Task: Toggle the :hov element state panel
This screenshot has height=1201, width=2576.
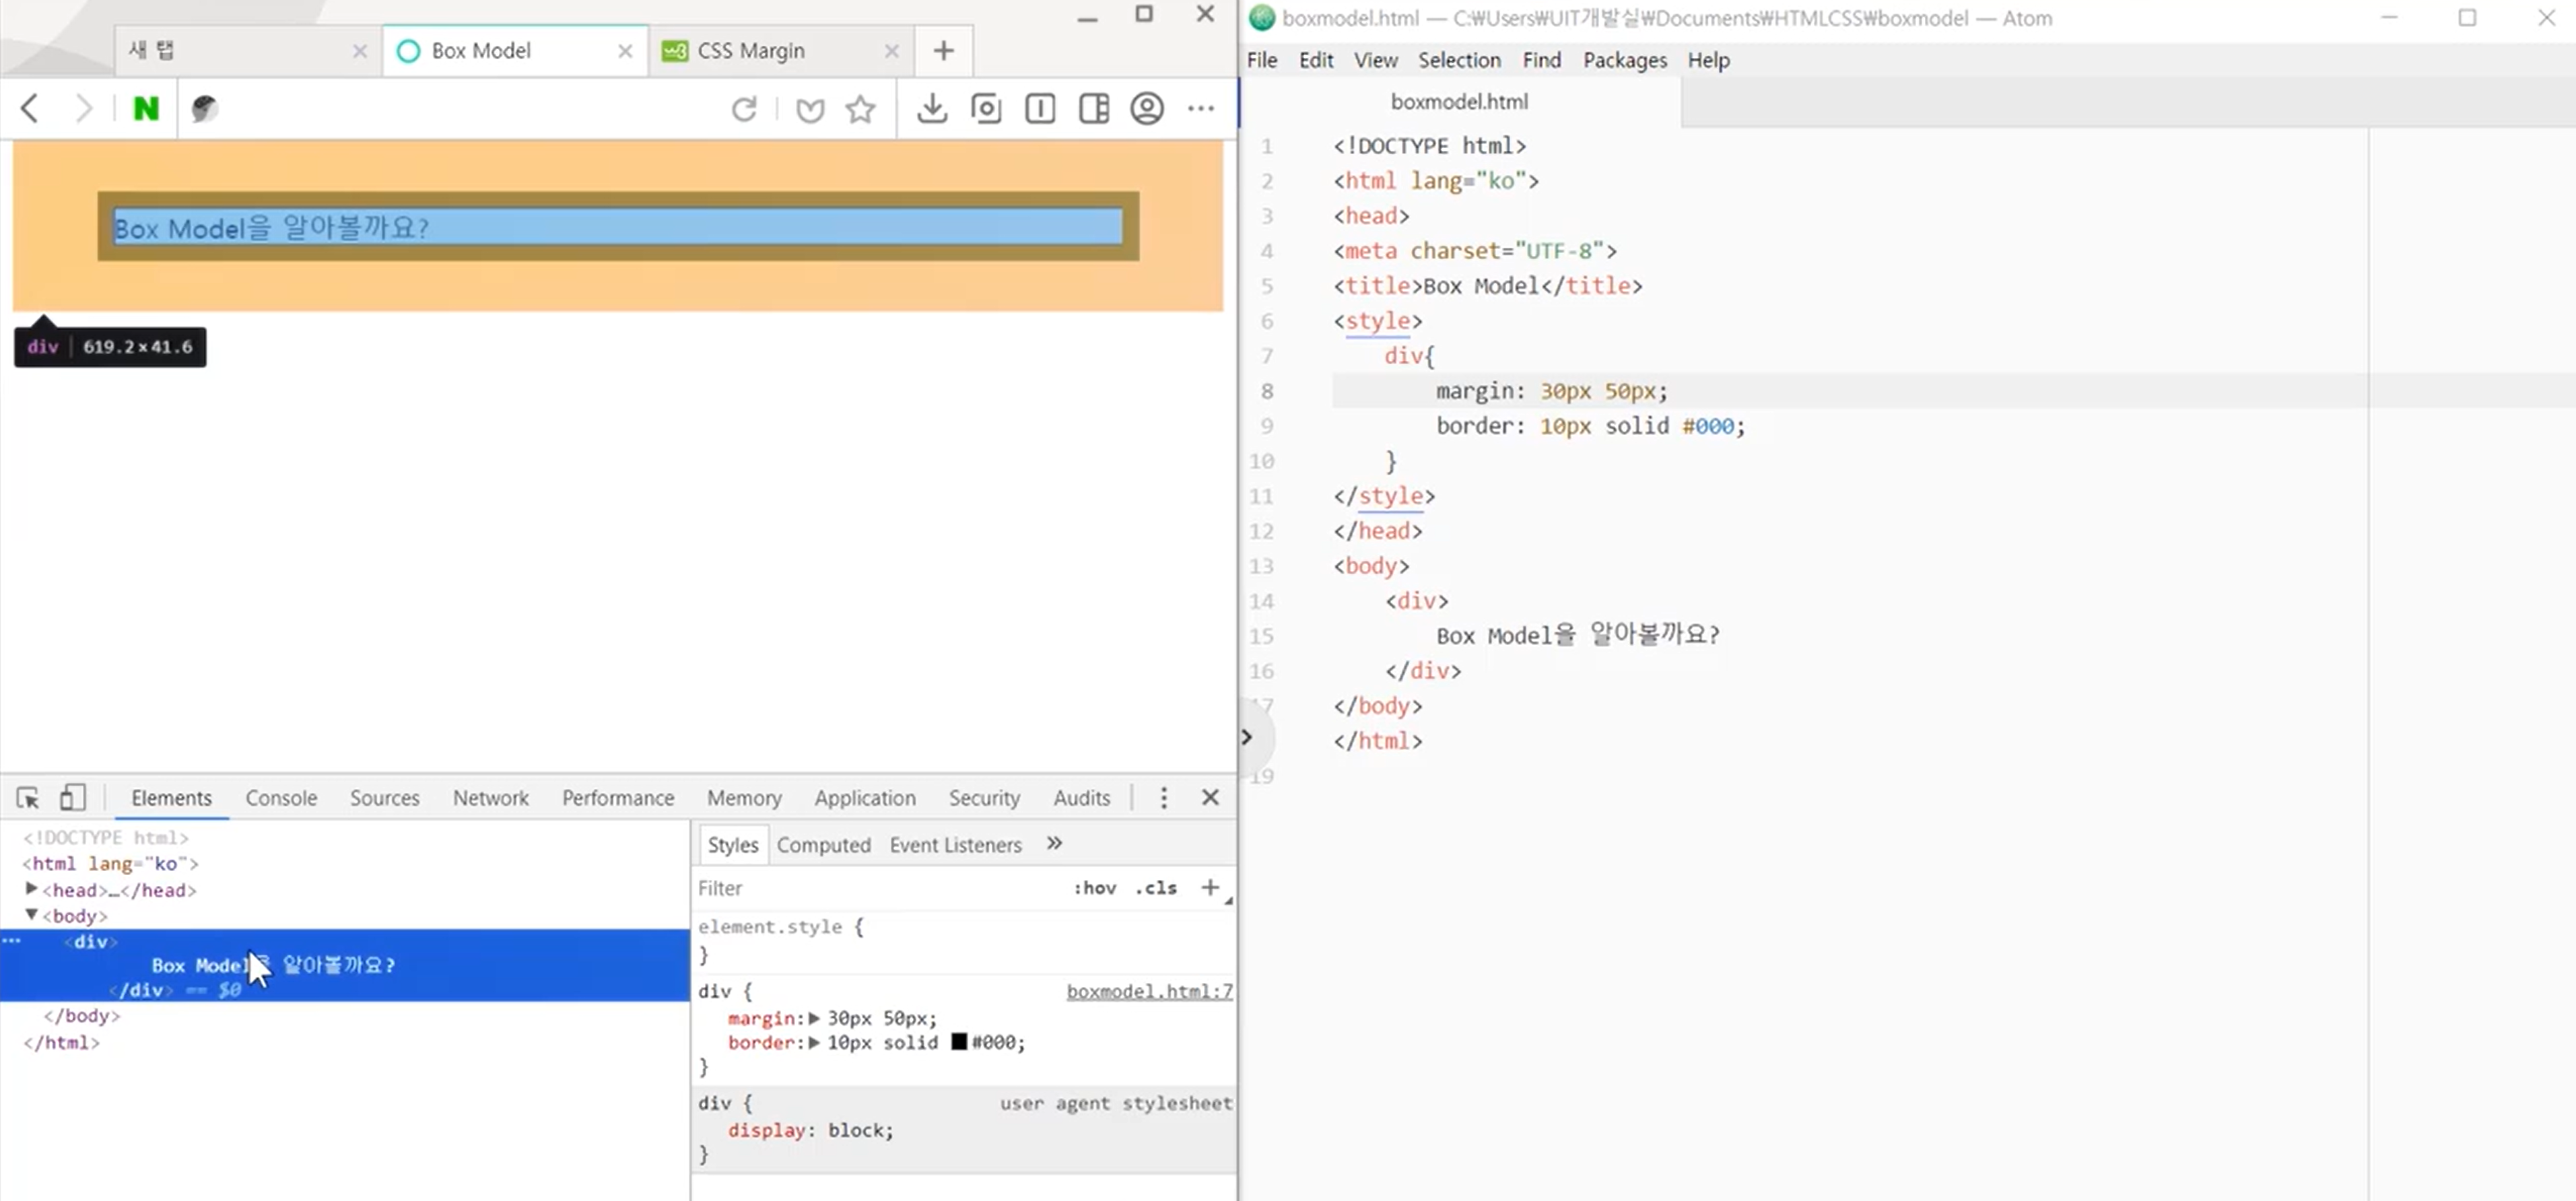Action: [1095, 888]
